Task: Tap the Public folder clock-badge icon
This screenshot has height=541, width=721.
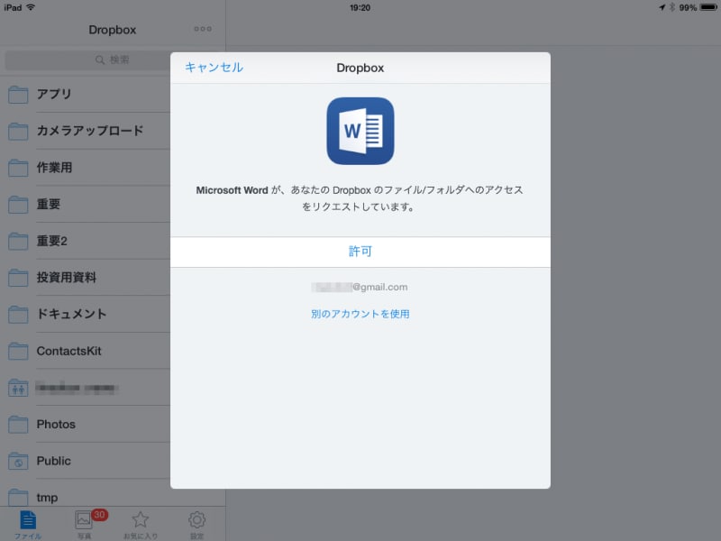Action: click(18, 461)
